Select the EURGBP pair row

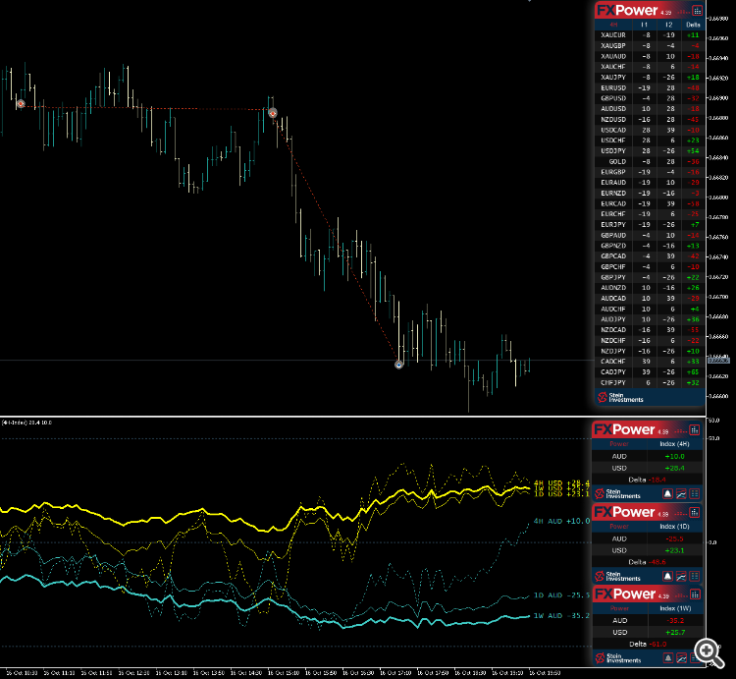[x=650, y=172]
